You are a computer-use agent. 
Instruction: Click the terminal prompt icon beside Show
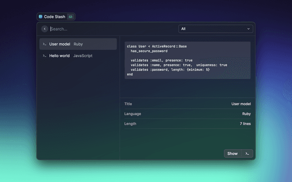tap(247, 153)
